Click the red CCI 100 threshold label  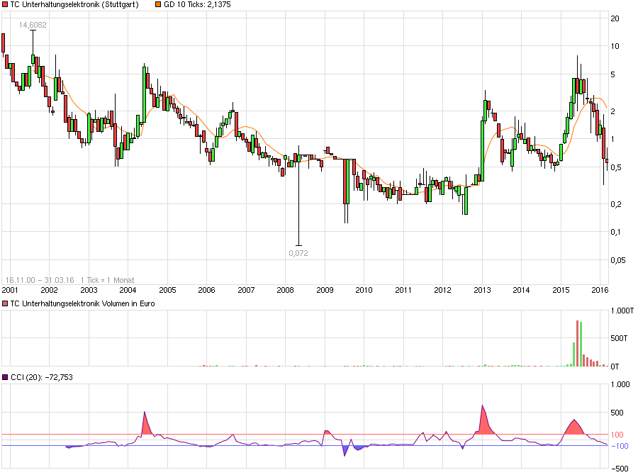(617, 435)
